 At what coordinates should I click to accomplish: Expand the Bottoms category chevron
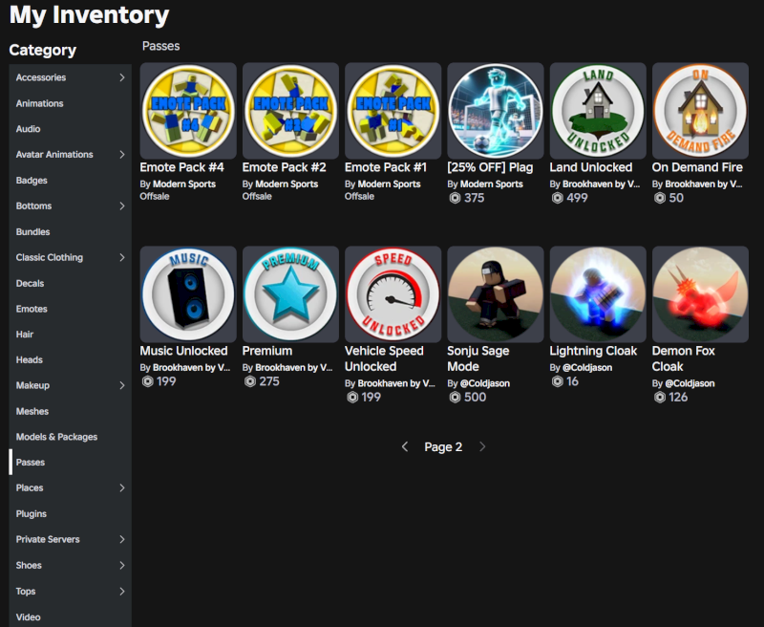click(122, 205)
